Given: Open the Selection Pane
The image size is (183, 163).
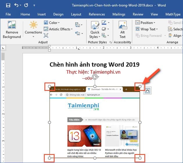Looking at the screenshot, I should click(175, 29).
